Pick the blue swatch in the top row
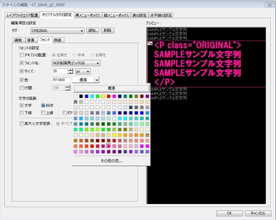The width and height of the screenshot is (276, 220). tap(87, 96)
